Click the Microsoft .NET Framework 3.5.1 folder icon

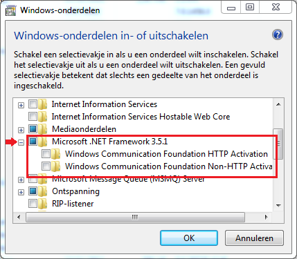pos(42,142)
